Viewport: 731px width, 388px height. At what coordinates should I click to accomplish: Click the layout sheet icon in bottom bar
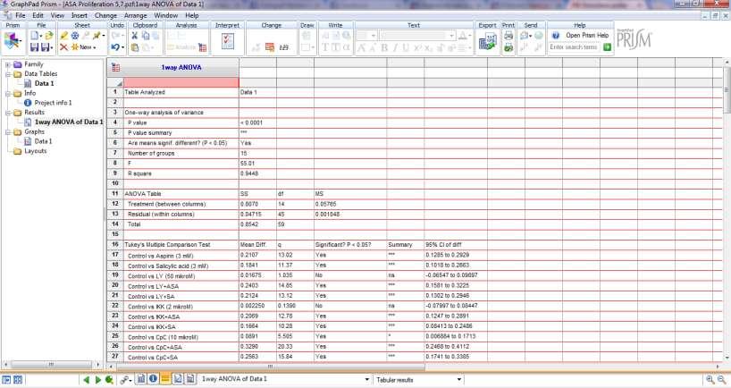pyautogui.click(x=190, y=379)
